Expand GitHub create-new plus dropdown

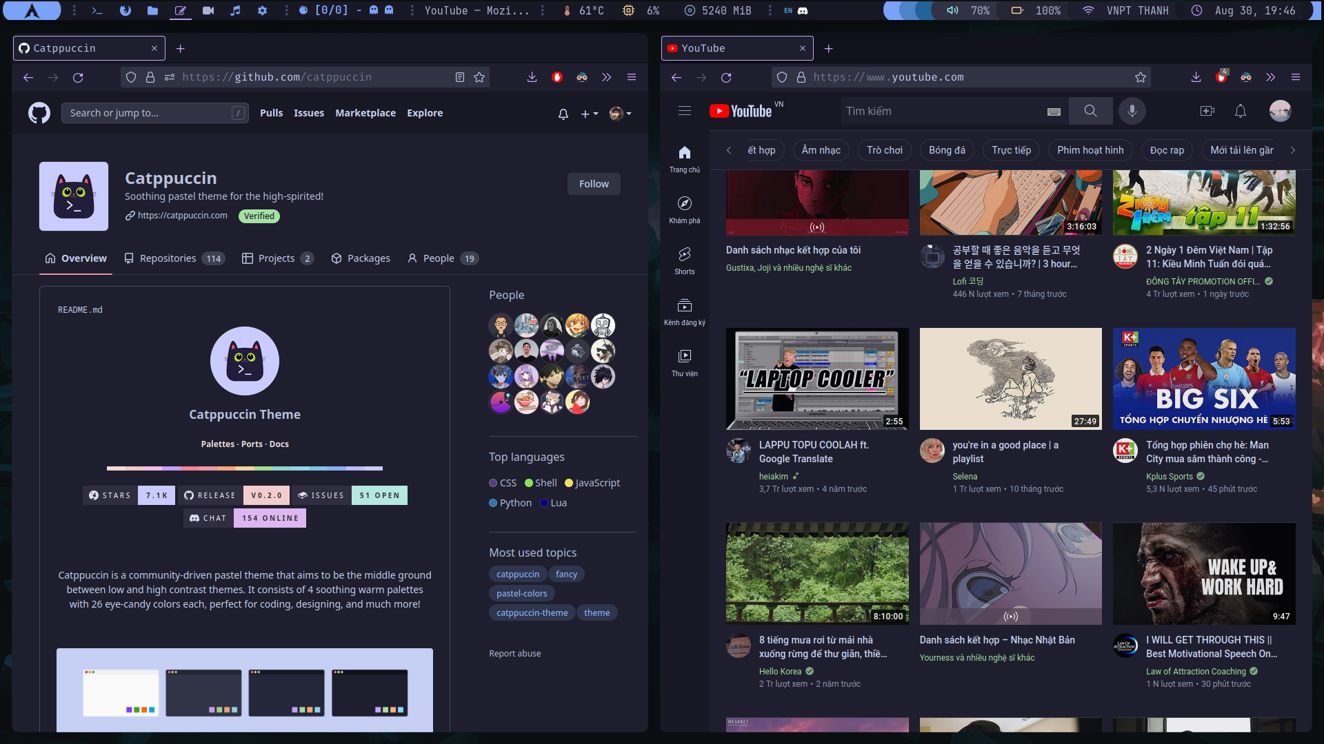click(x=588, y=114)
